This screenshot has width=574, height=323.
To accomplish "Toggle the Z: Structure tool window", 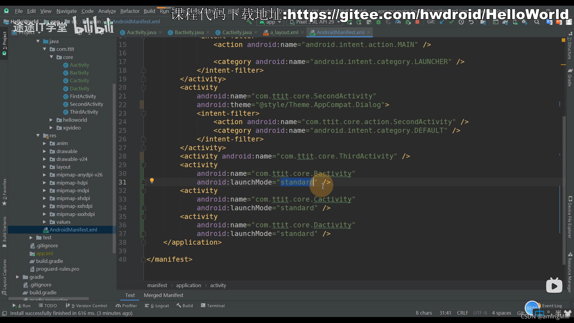I will (570, 46).
